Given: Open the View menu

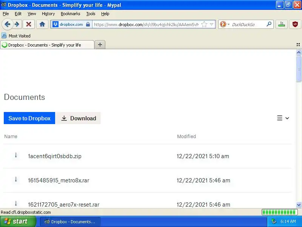Looking at the screenshot, I should point(32,14).
